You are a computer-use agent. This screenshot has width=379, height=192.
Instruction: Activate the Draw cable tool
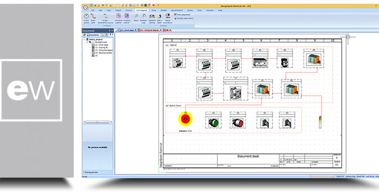tap(93, 18)
